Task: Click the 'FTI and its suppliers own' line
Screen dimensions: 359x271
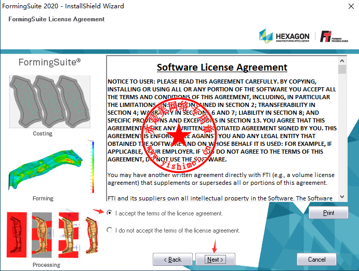Action: point(220,198)
